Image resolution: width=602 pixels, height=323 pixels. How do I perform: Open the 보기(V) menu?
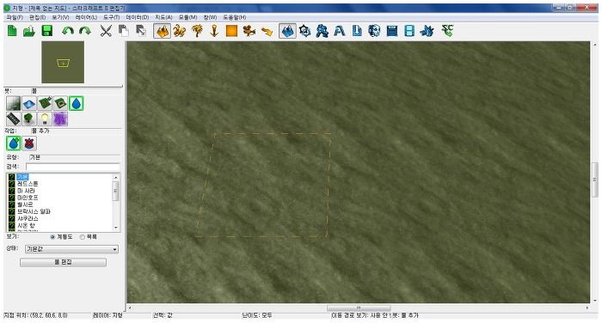coord(61,18)
